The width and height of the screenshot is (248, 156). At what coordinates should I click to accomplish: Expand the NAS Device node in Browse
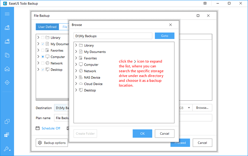click(x=76, y=78)
